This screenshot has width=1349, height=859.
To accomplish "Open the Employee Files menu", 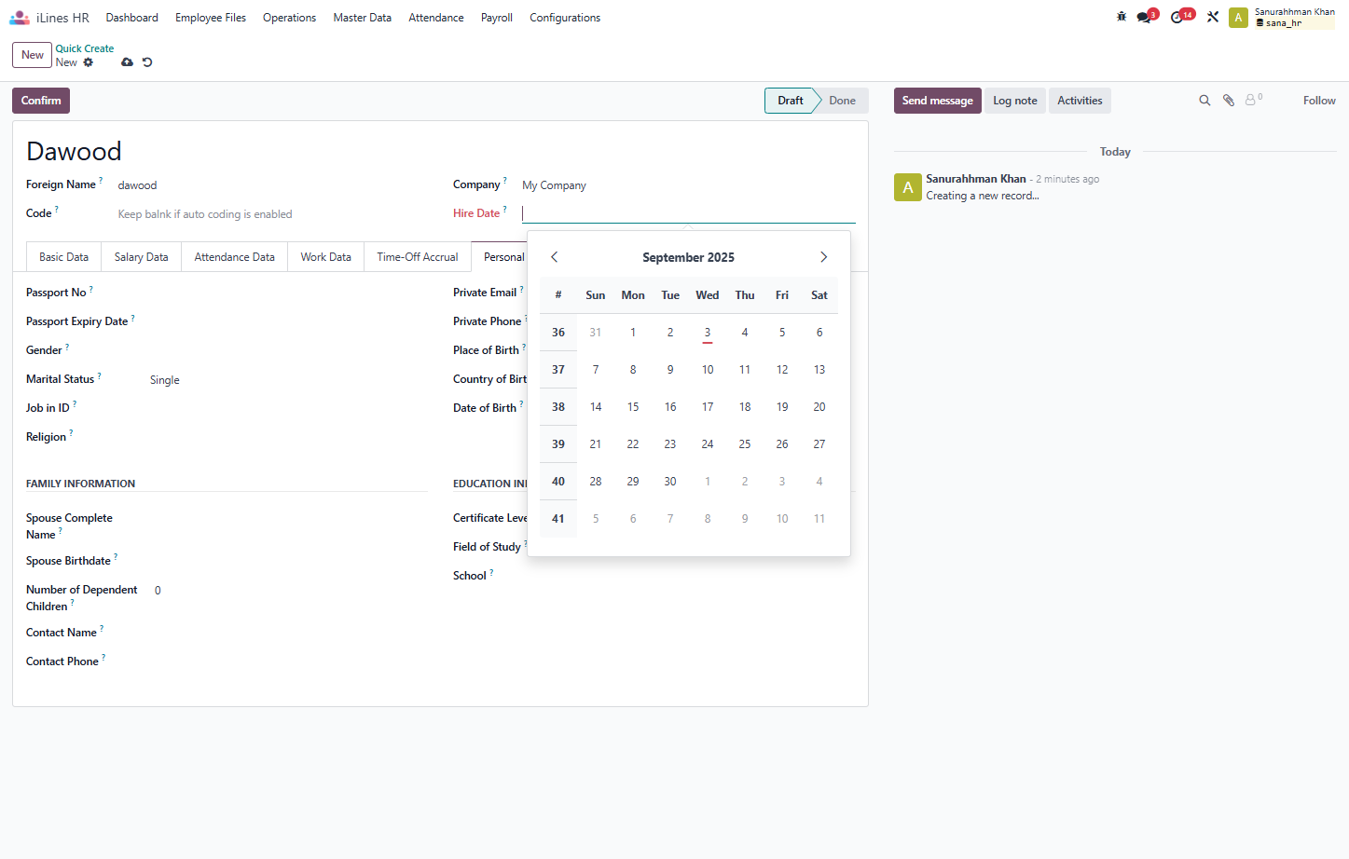I will click(x=211, y=18).
